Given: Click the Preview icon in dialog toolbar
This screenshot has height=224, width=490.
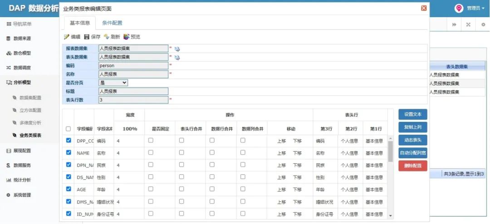Looking at the screenshot, I should click(126, 37).
